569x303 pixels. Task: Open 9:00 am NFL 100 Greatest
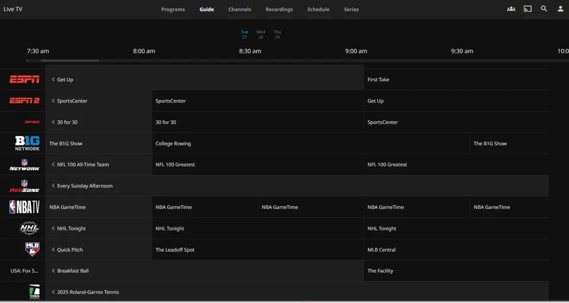[x=456, y=165]
